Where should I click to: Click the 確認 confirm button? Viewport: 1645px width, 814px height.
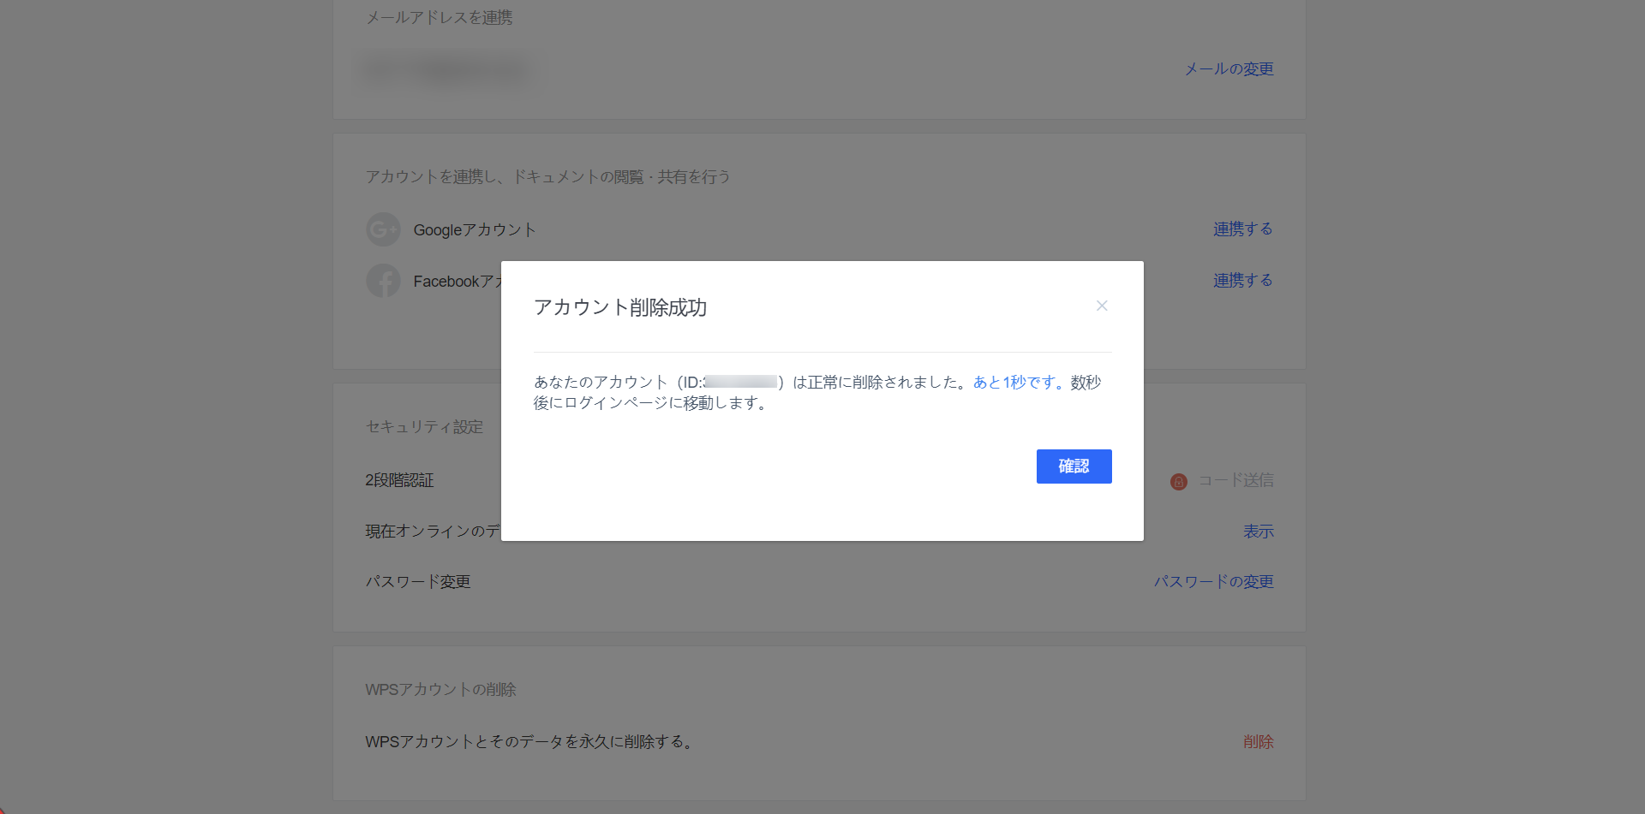coord(1074,466)
